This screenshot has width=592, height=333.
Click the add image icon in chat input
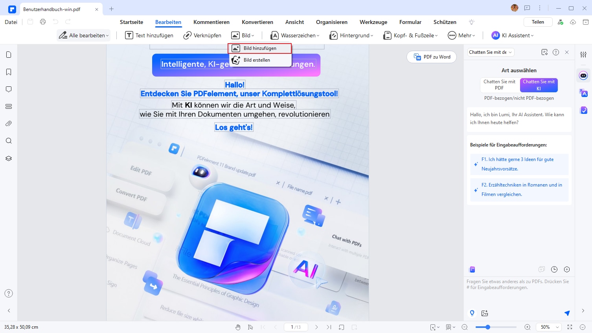(485, 313)
